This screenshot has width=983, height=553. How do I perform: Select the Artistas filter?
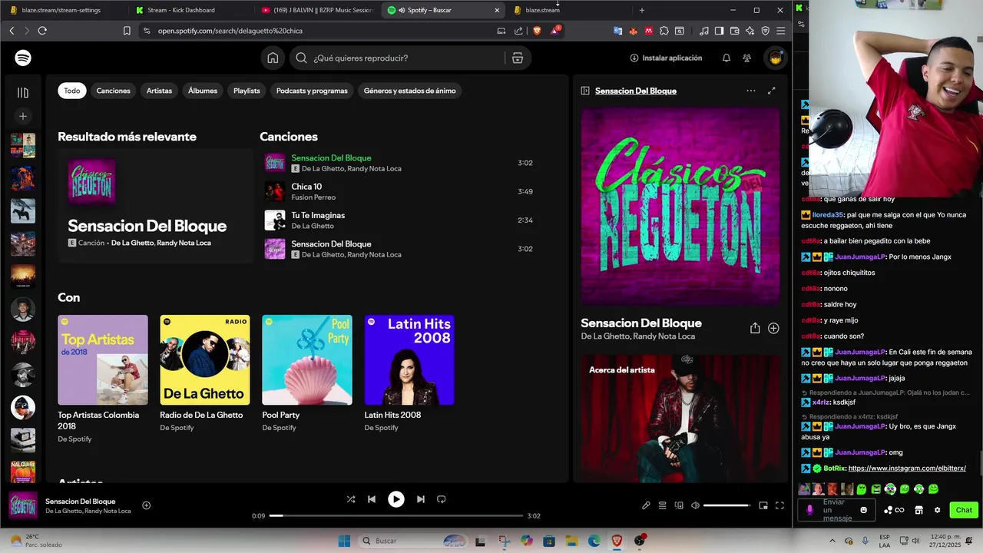(x=159, y=91)
